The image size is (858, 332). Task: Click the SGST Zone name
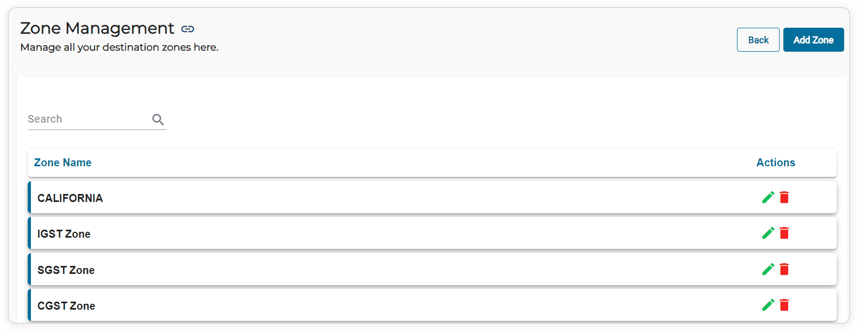[x=66, y=270]
